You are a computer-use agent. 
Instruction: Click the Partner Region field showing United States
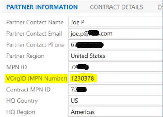115,56
